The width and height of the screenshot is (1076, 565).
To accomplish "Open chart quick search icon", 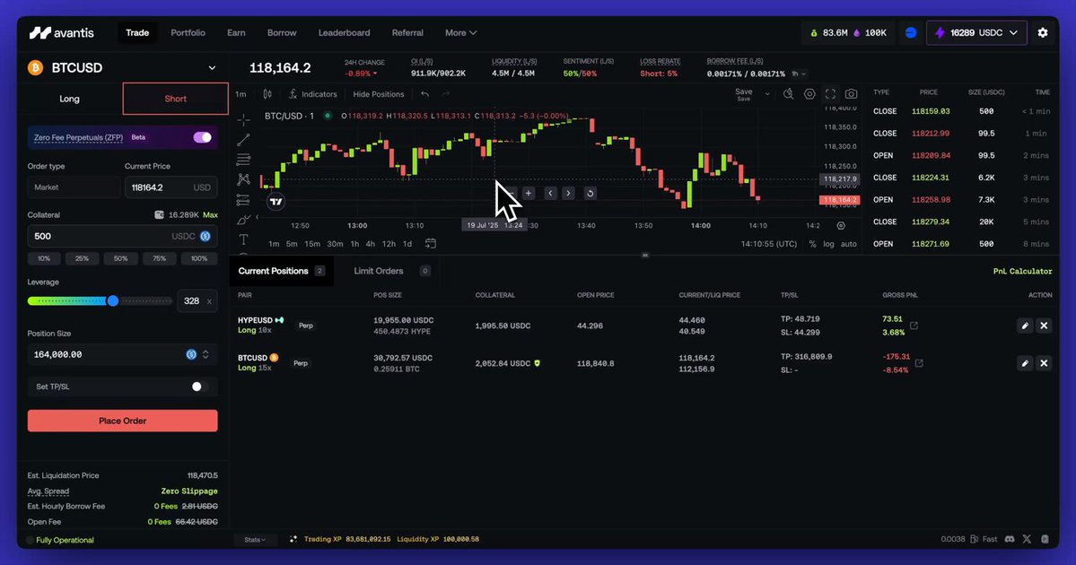I will (789, 94).
